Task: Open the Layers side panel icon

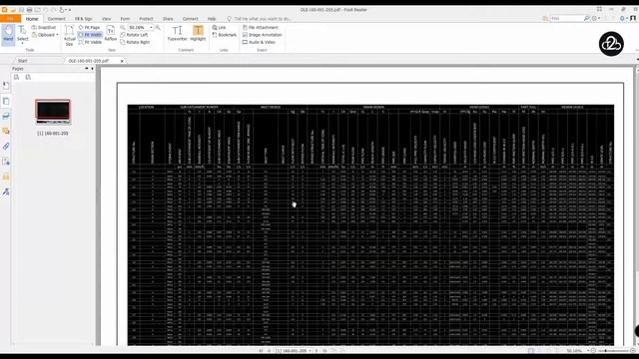Action: click(6, 116)
